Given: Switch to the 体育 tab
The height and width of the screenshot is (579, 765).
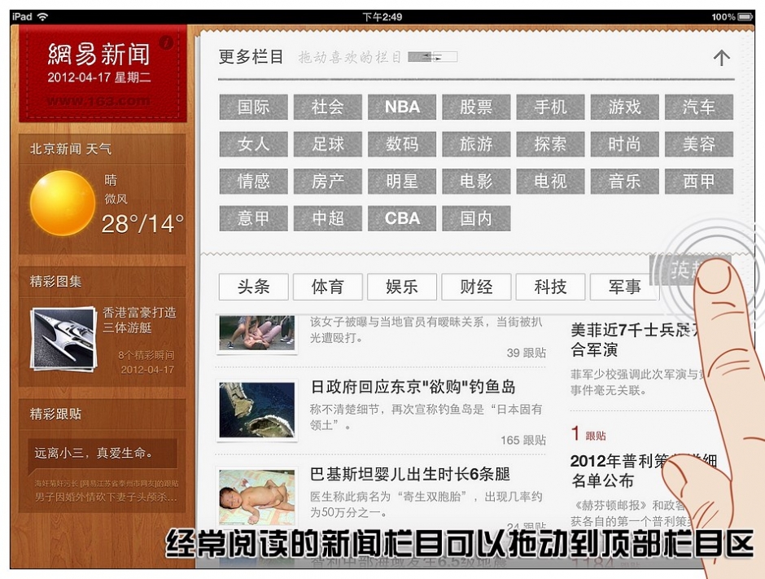Looking at the screenshot, I should tap(328, 287).
